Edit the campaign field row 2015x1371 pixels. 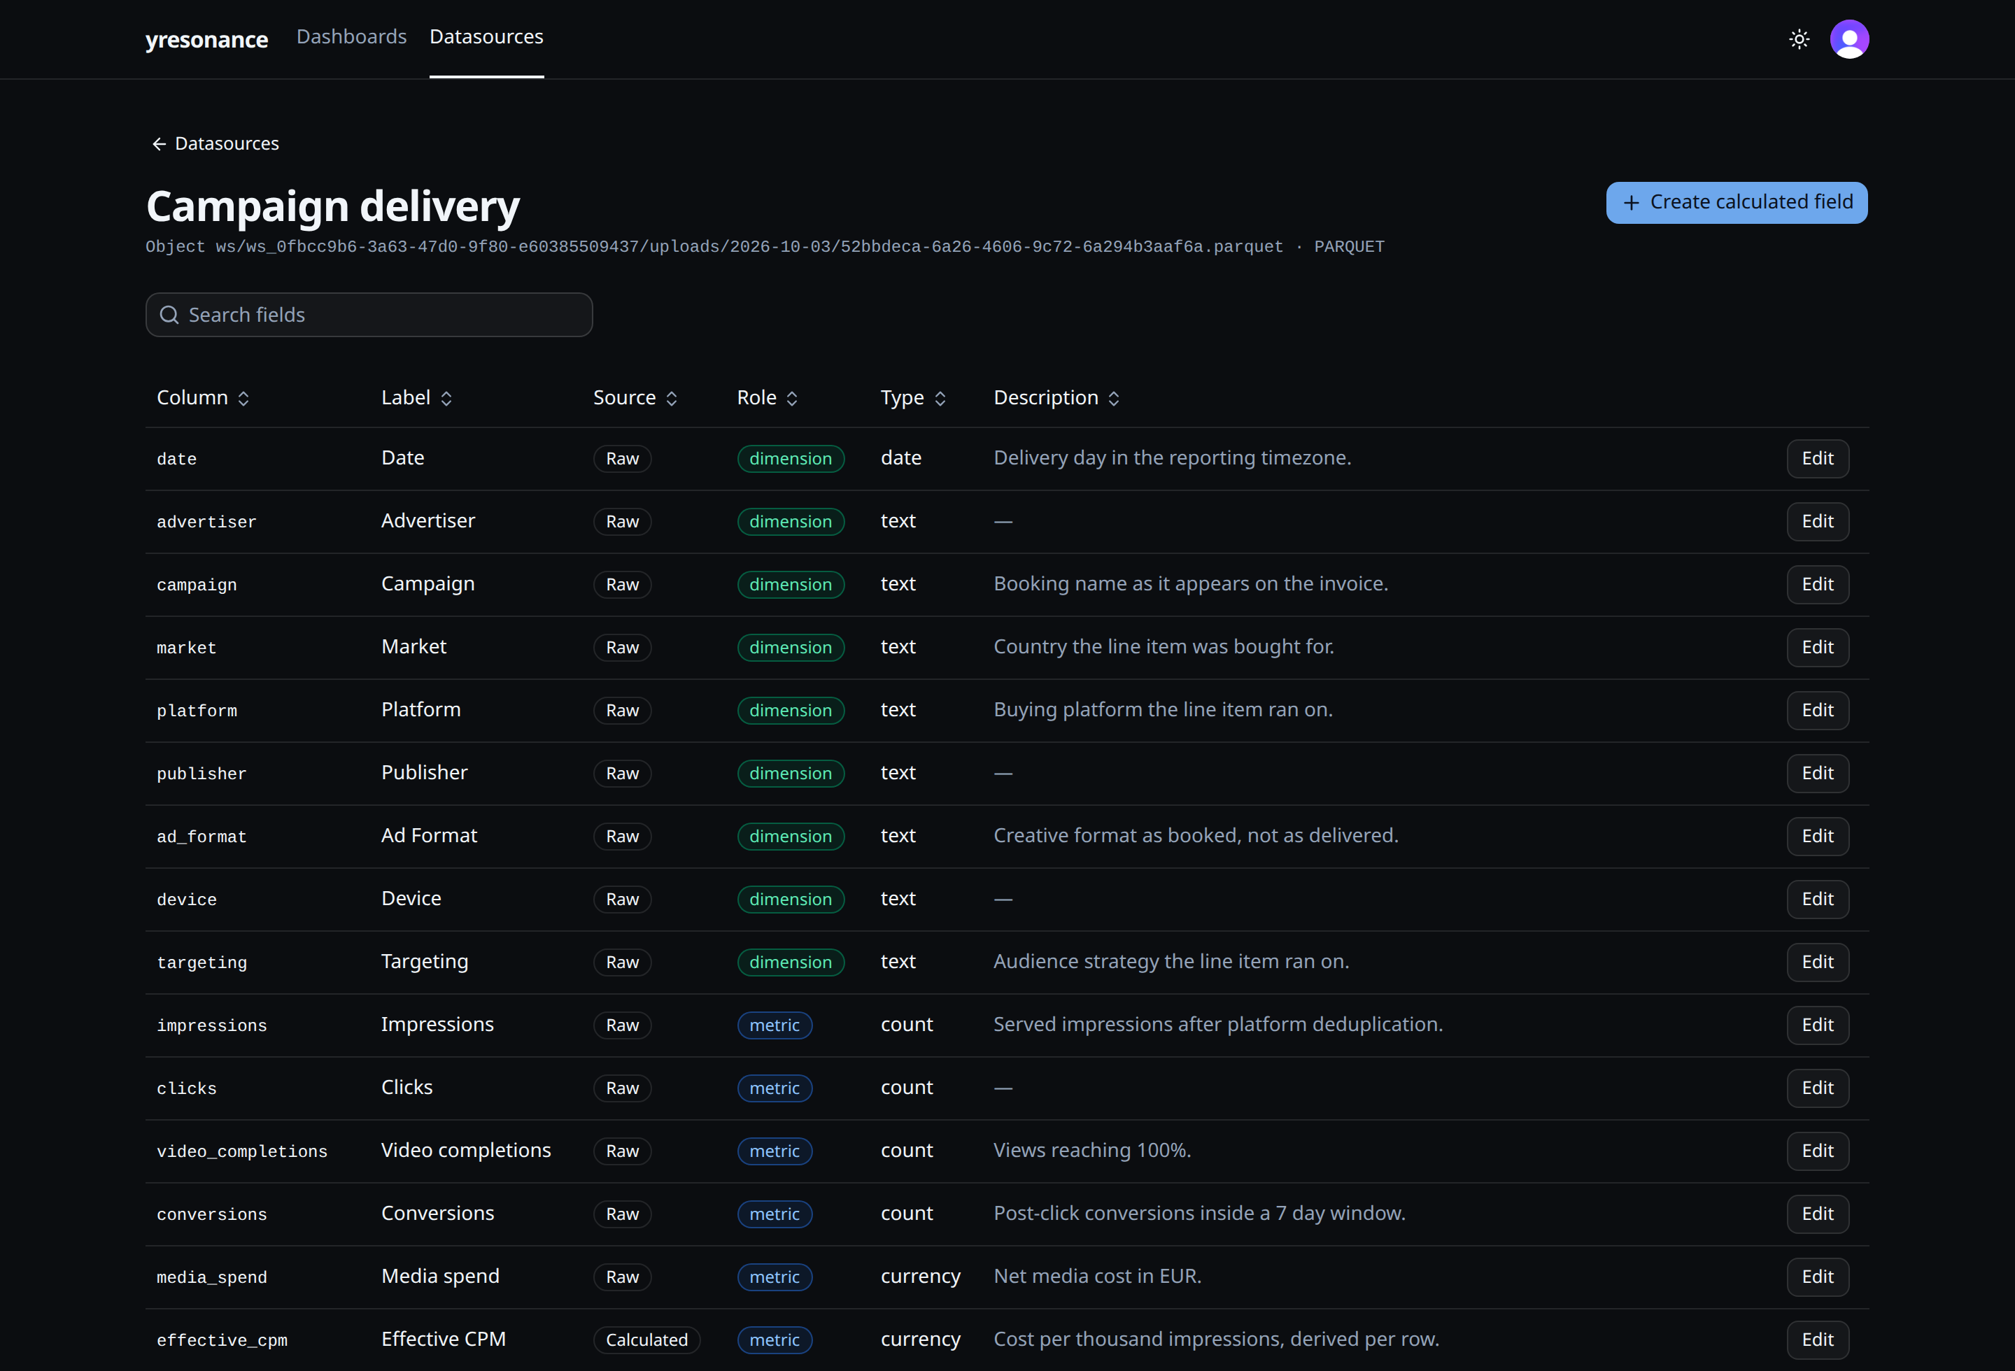click(1817, 584)
